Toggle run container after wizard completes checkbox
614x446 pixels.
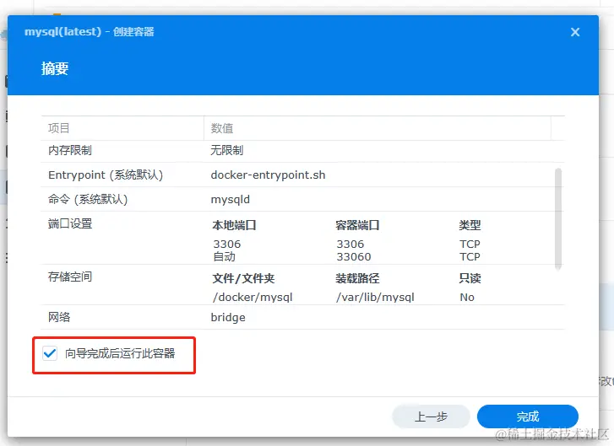coord(50,353)
